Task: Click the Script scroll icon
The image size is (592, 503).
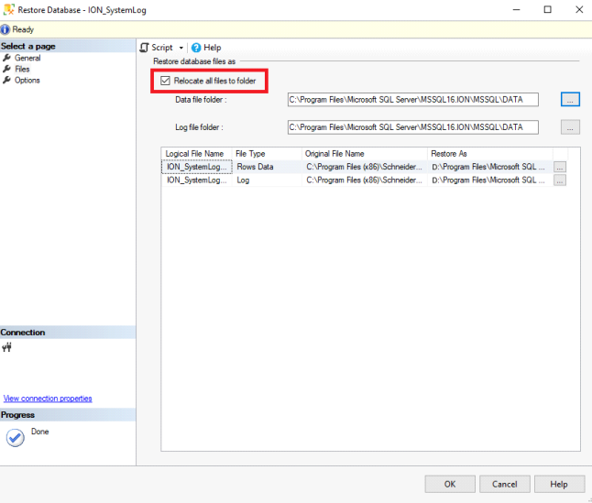Action: (x=144, y=48)
